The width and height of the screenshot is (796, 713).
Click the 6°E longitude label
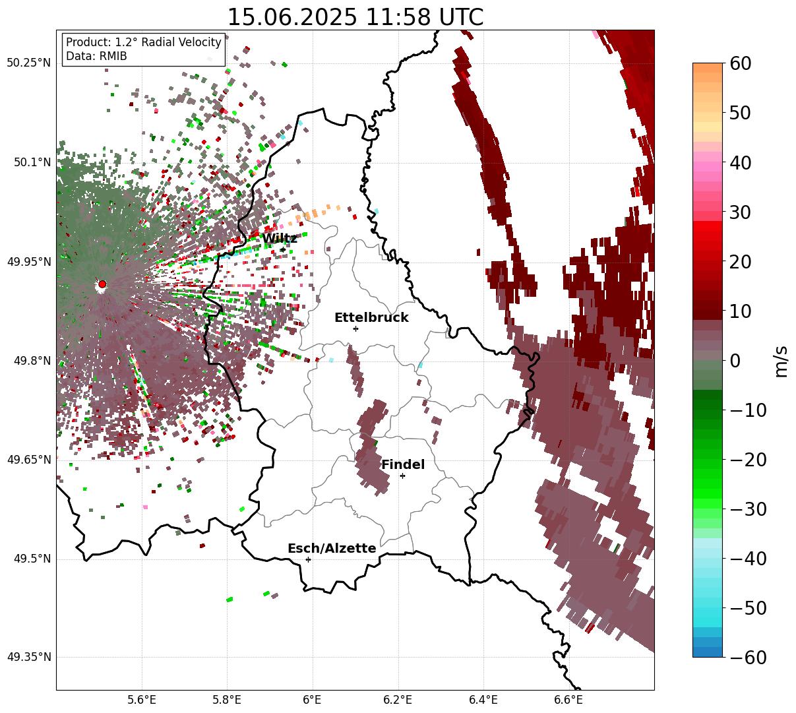[x=312, y=699]
